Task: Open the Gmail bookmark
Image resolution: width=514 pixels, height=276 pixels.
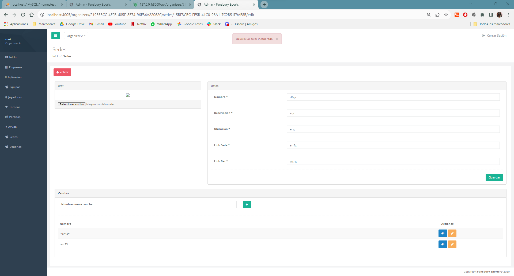Action: [96, 24]
